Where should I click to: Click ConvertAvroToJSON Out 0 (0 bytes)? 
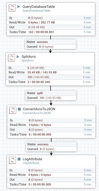click(51, 130)
